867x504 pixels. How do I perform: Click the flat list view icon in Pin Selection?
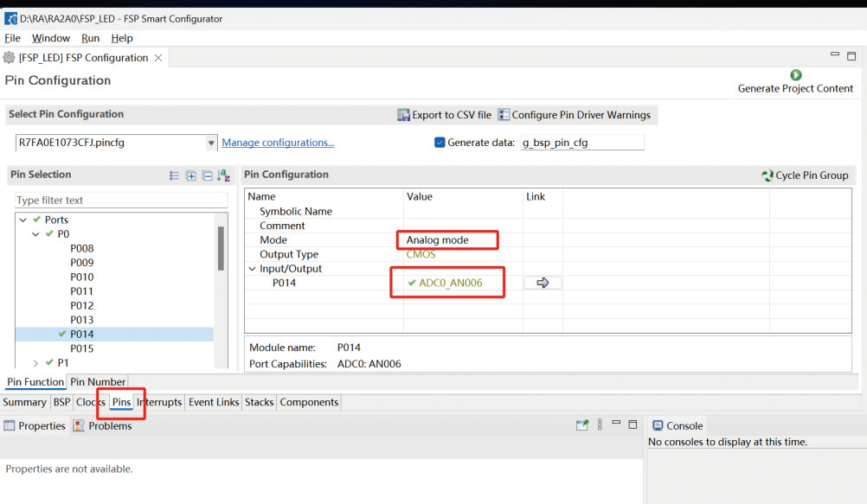174,175
